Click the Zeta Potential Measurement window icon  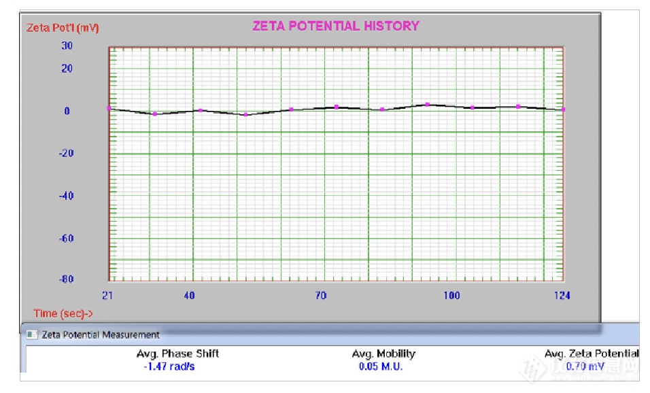click(32, 335)
